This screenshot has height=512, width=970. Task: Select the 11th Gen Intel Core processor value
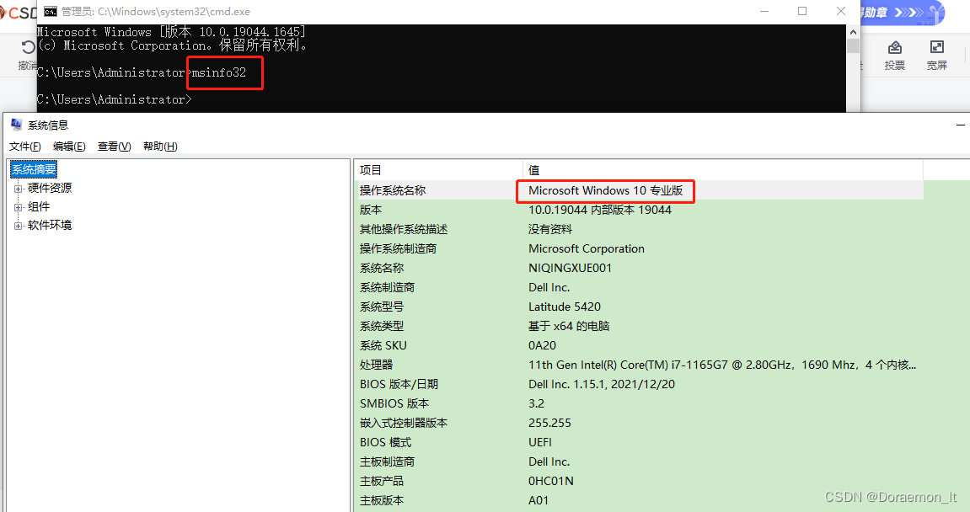pos(722,365)
